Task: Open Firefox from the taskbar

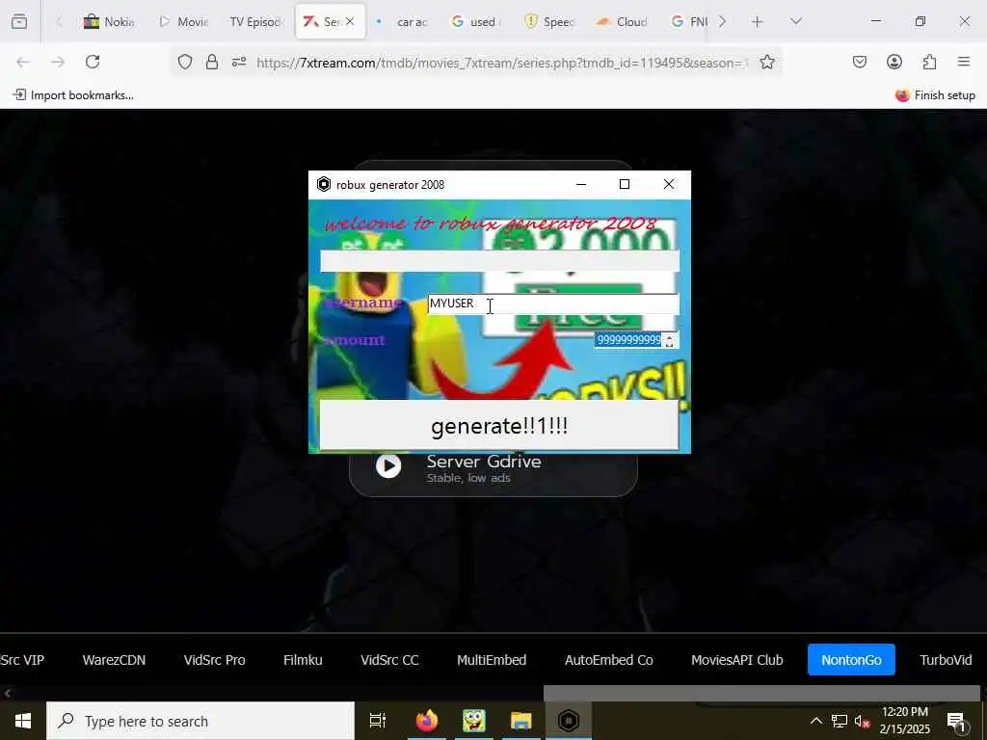Action: tap(427, 721)
